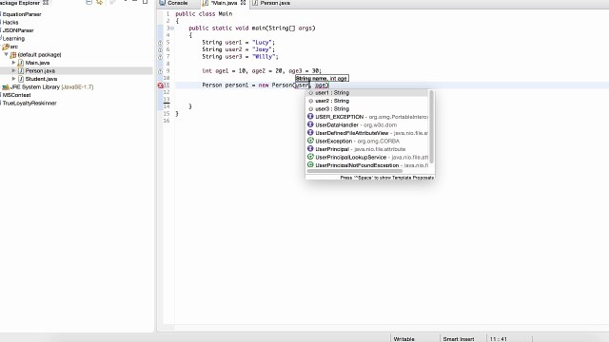Image resolution: width=609 pixels, height=342 pixels.
Task: Click the "Willy" string on line 7
Action: (264, 57)
